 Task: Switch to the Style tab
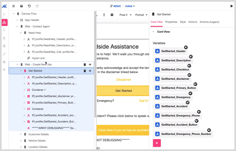[183, 22]
